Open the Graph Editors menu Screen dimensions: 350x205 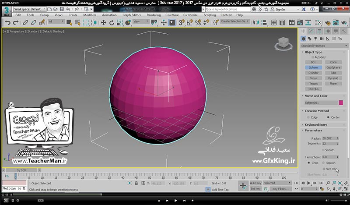(132, 15)
